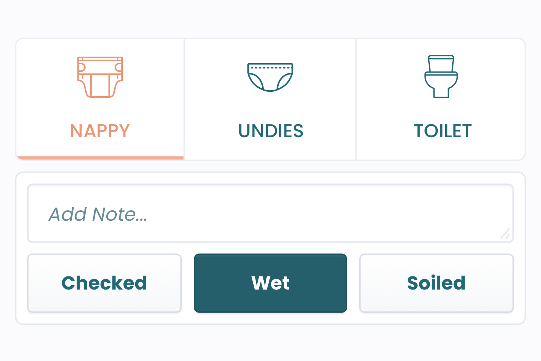The height and width of the screenshot is (361, 541).
Task: Tap the word Soiled on its button
Action: 437,283
